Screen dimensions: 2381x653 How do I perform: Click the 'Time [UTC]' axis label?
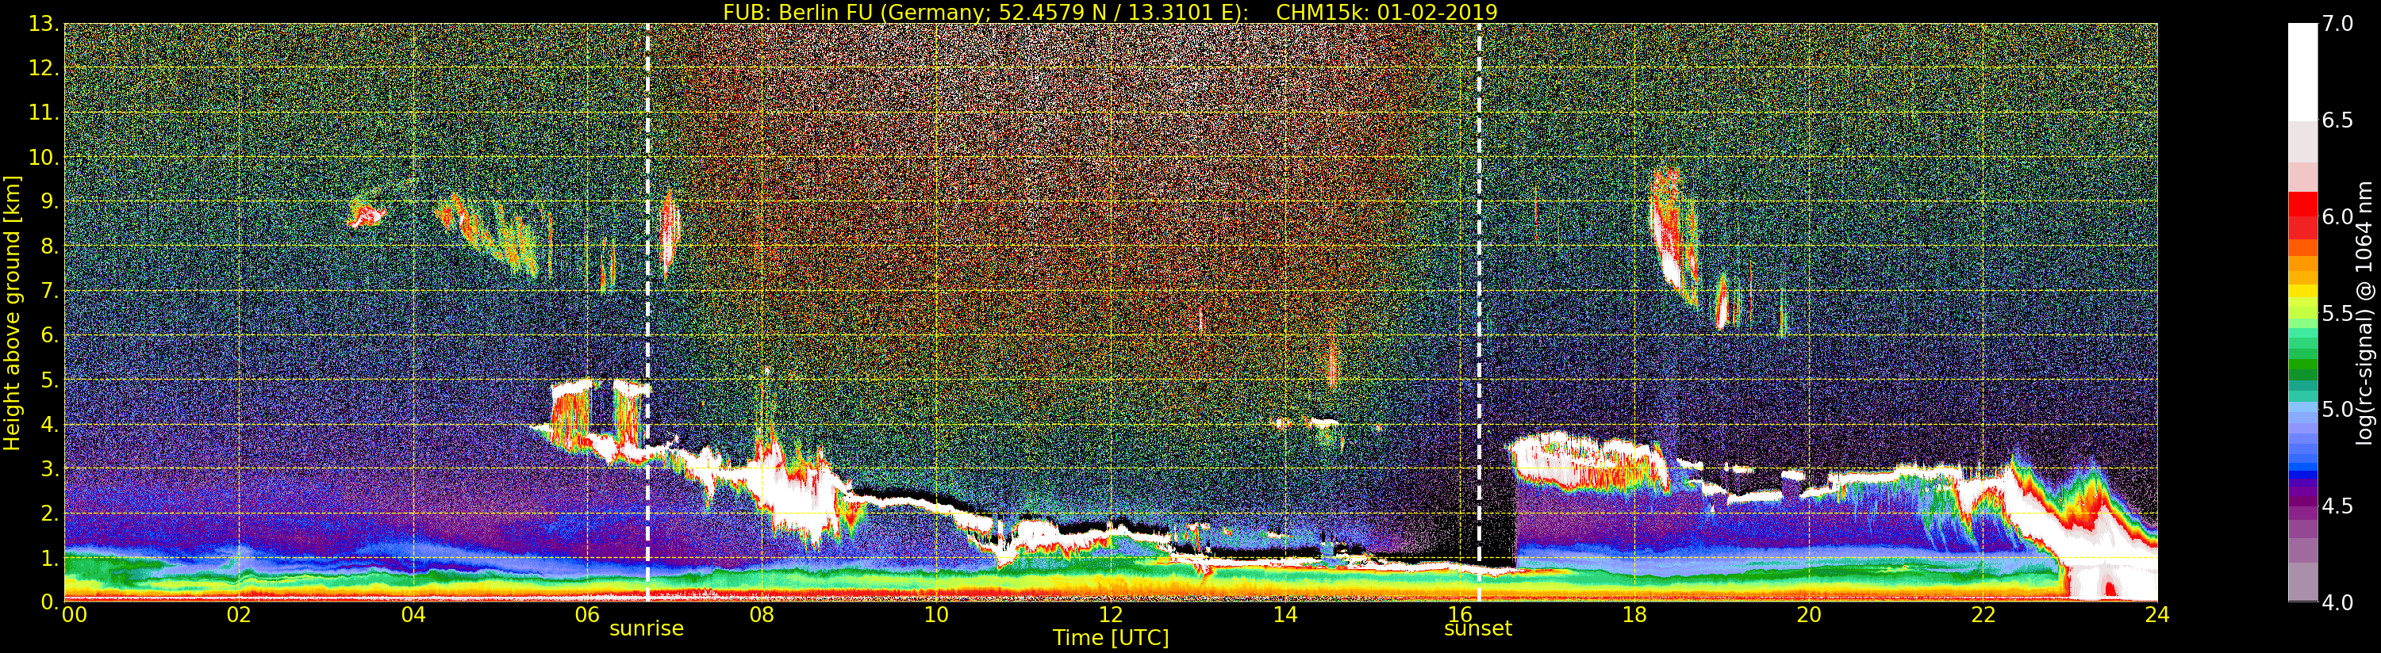[1111, 638]
